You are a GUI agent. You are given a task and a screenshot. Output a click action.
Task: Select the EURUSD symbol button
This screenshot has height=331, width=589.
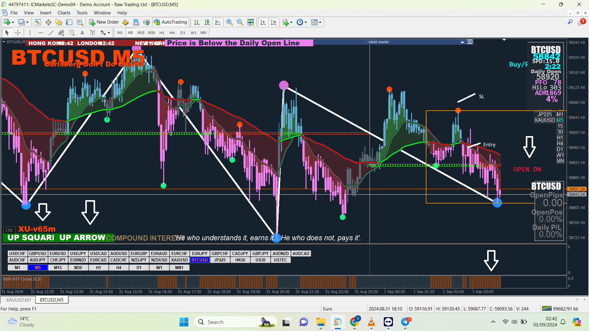coord(58,253)
